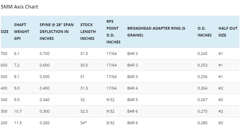The width and height of the screenshot is (240, 128).
Task: Click the 32.5 stock length cell
Action: [84, 111]
